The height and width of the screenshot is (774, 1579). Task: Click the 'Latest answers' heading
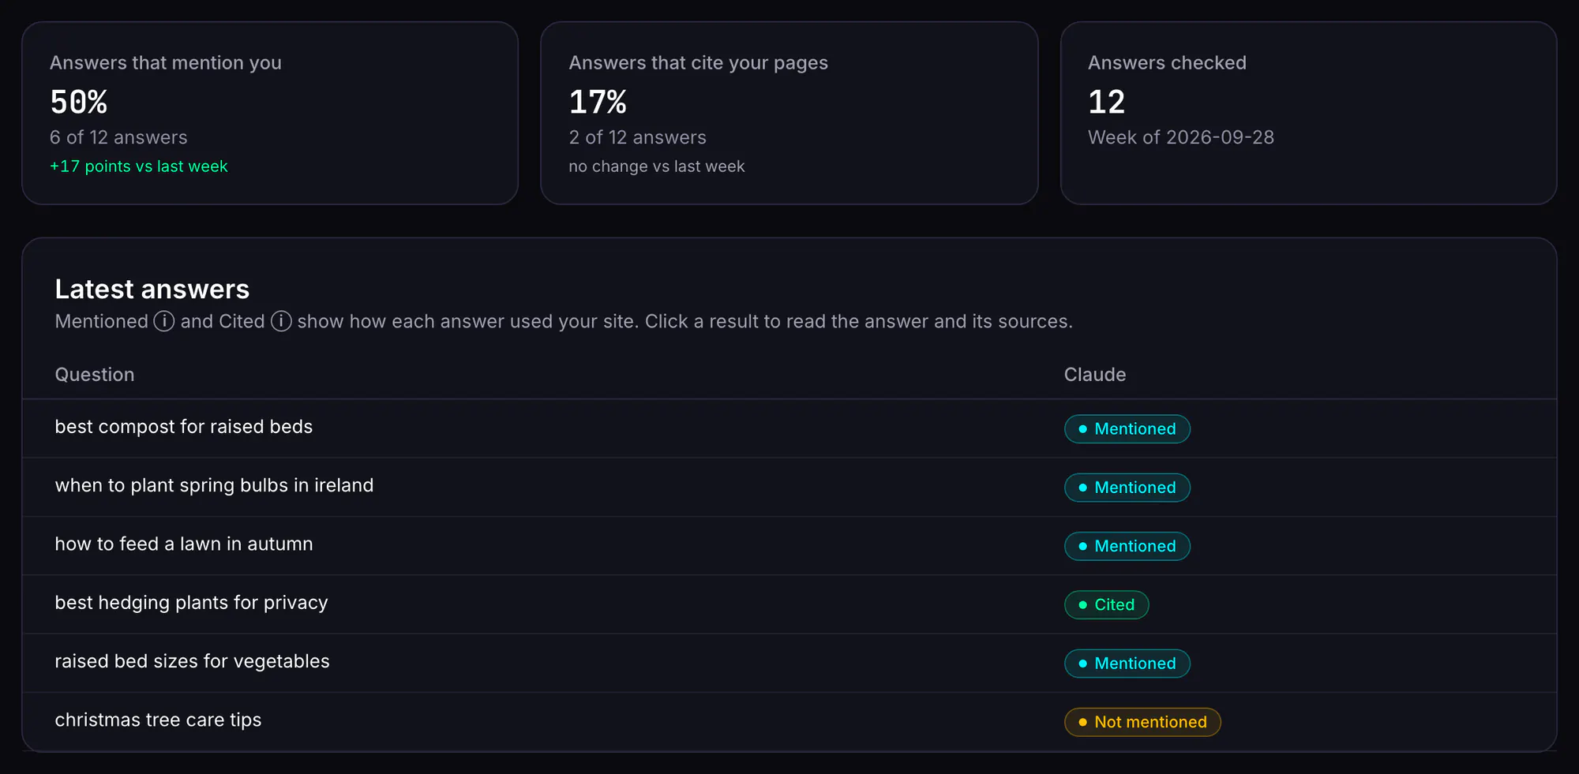pyautogui.click(x=152, y=289)
